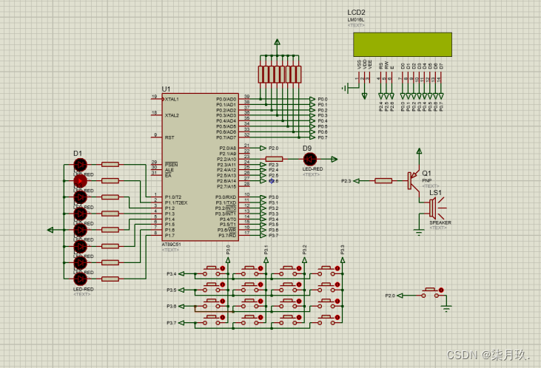Click keypad button at row P3.4, column P3.3
541x368 pixels.
(326, 271)
